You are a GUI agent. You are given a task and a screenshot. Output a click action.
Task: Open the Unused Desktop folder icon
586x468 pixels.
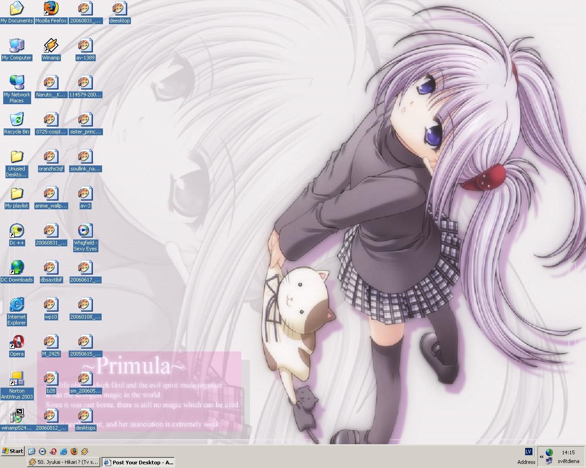click(x=16, y=163)
